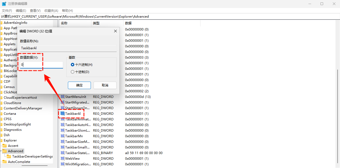Open the 文件(F) menu
Viewport: 340px width, 168px height.
coord(7,11)
